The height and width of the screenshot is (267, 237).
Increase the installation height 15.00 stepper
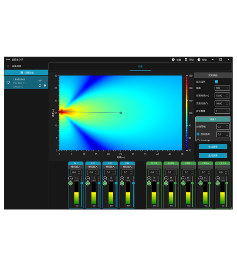point(227,94)
